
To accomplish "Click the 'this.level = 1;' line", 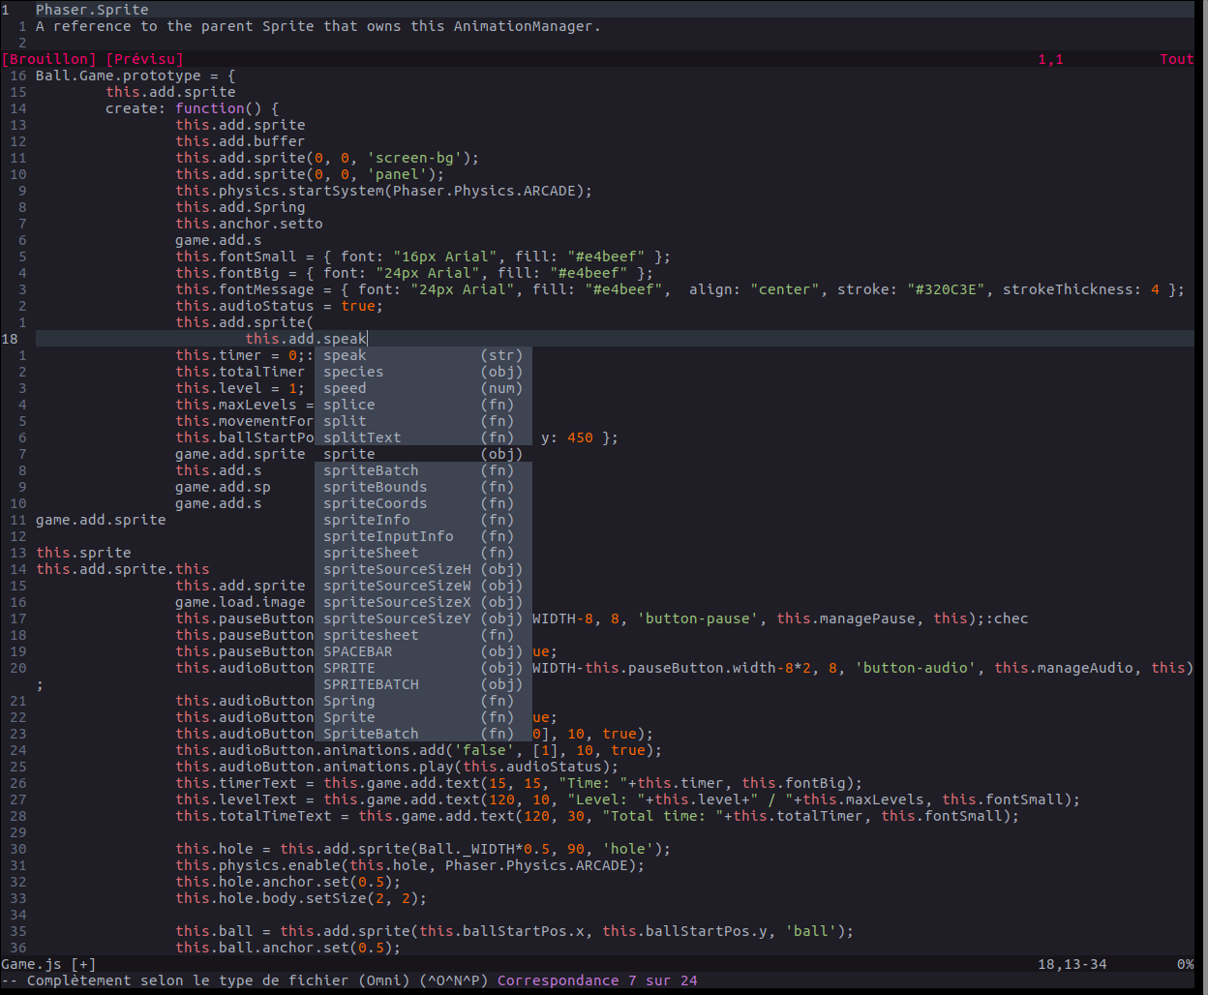I will (x=240, y=388).
